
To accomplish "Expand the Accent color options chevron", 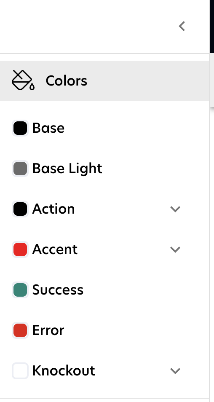I will click(175, 249).
